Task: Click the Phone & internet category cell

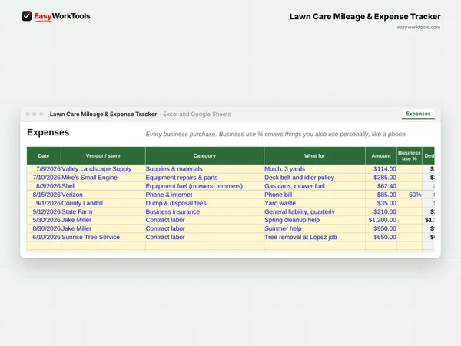Action: (204, 195)
